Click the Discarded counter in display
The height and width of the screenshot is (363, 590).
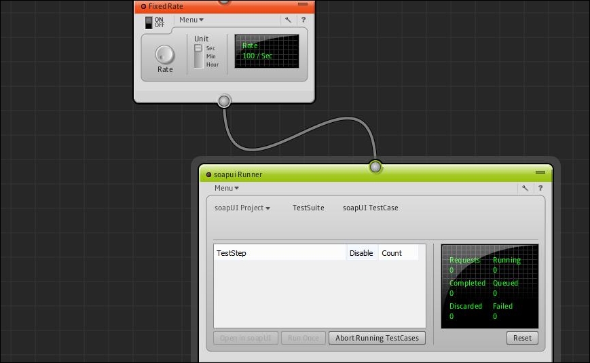pyautogui.click(x=466, y=311)
